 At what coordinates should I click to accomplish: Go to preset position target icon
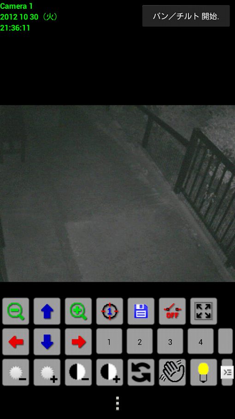pyautogui.click(x=110, y=311)
